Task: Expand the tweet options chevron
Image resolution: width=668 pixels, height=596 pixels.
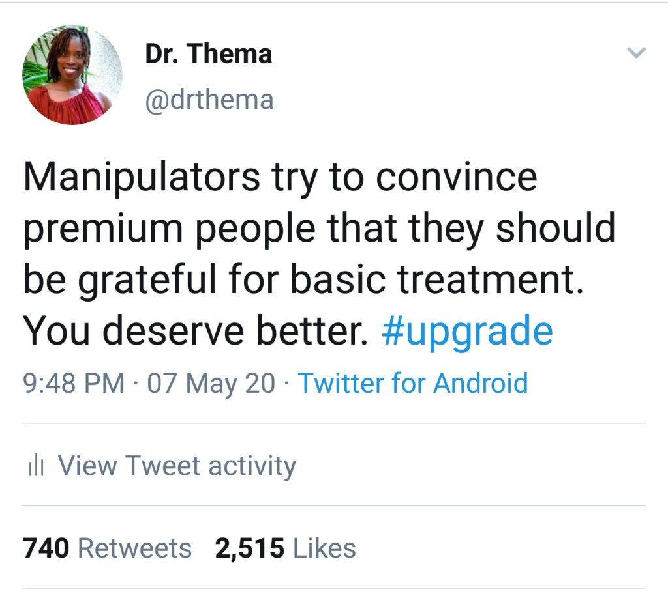Action: [x=636, y=53]
